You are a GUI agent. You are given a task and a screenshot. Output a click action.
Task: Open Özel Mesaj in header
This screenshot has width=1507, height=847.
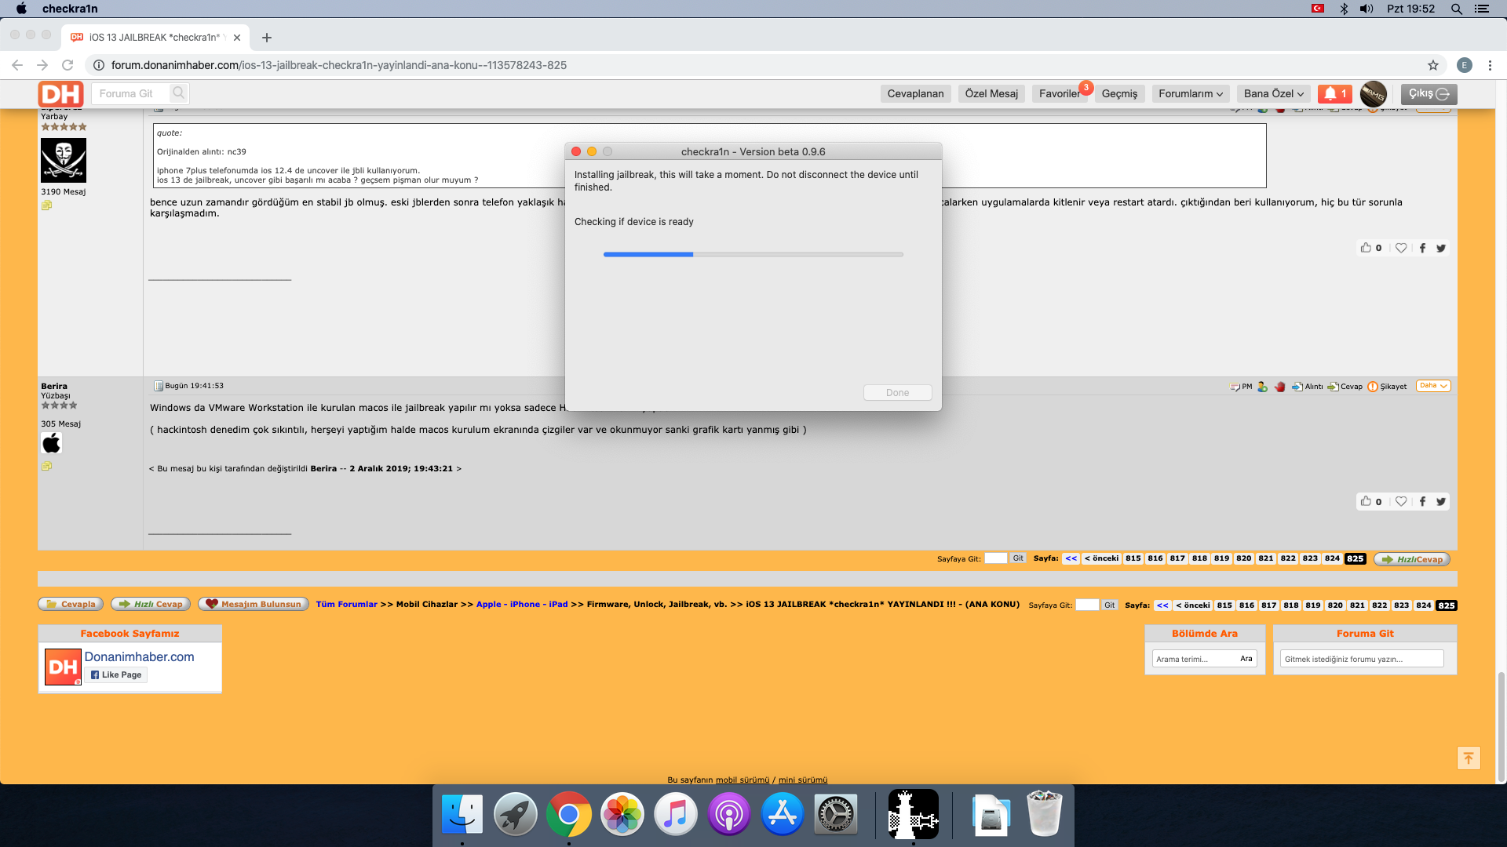[991, 93]
